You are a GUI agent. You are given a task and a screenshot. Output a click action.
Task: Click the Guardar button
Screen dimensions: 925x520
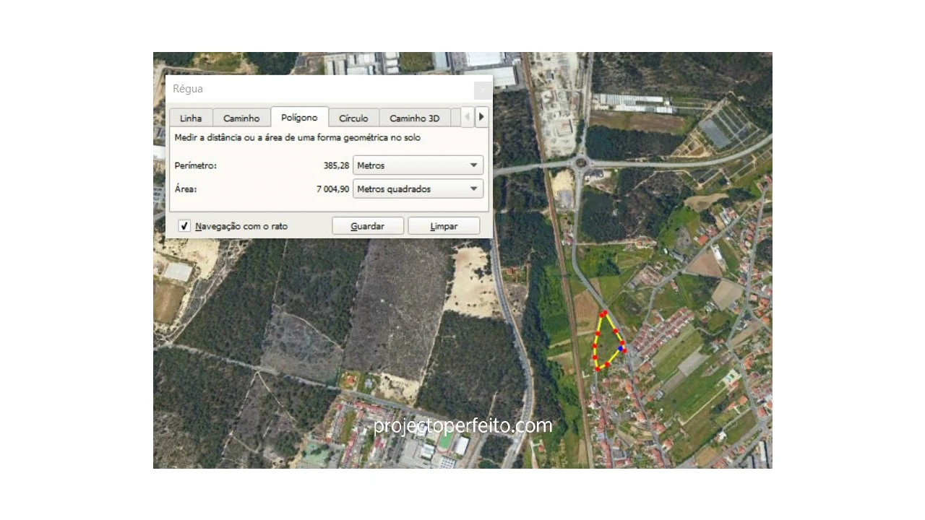367,226
